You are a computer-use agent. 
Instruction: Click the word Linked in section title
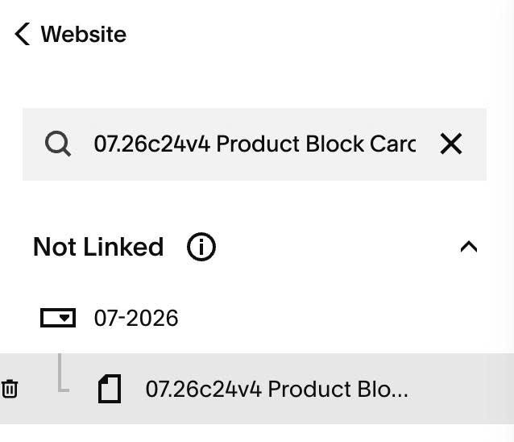point(123,247)
